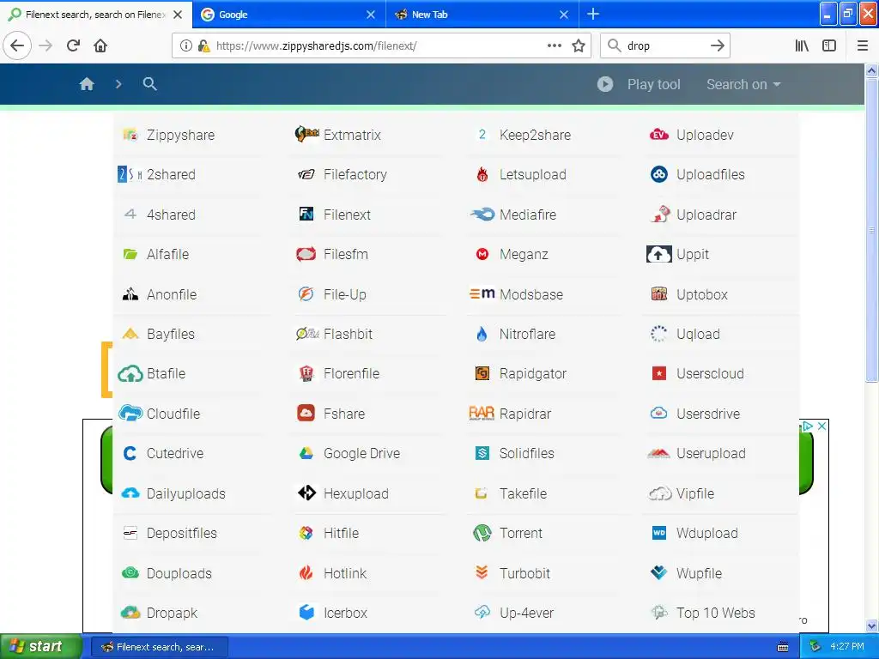
Task: Expand the Search on dropdown
Action: click(743, 84)
